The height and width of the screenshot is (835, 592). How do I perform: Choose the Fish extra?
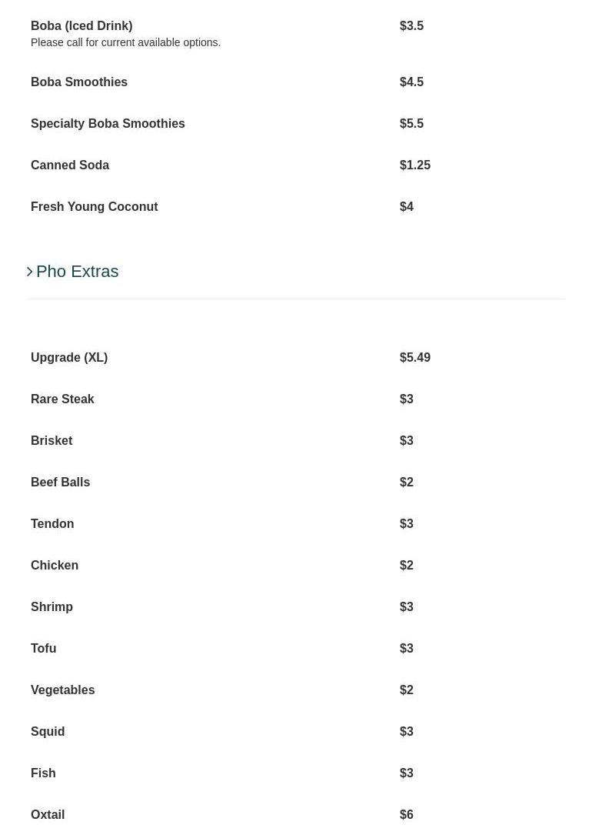coord(43,773)
